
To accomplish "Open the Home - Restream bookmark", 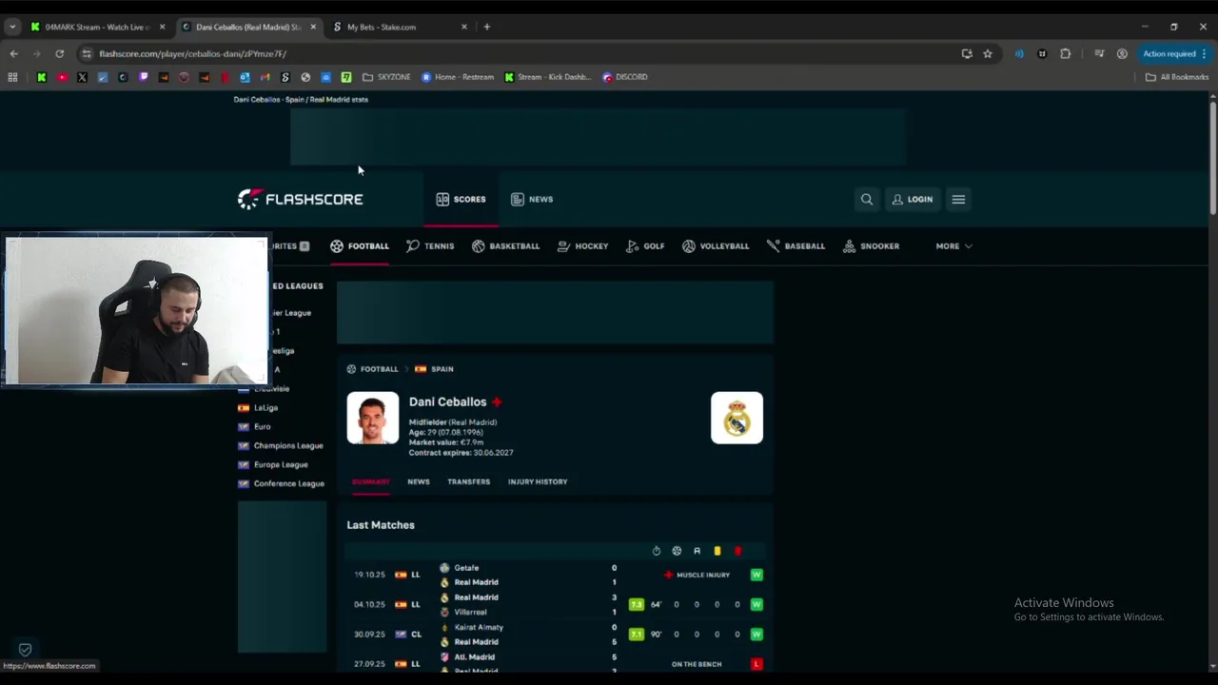I will point(458,77).
